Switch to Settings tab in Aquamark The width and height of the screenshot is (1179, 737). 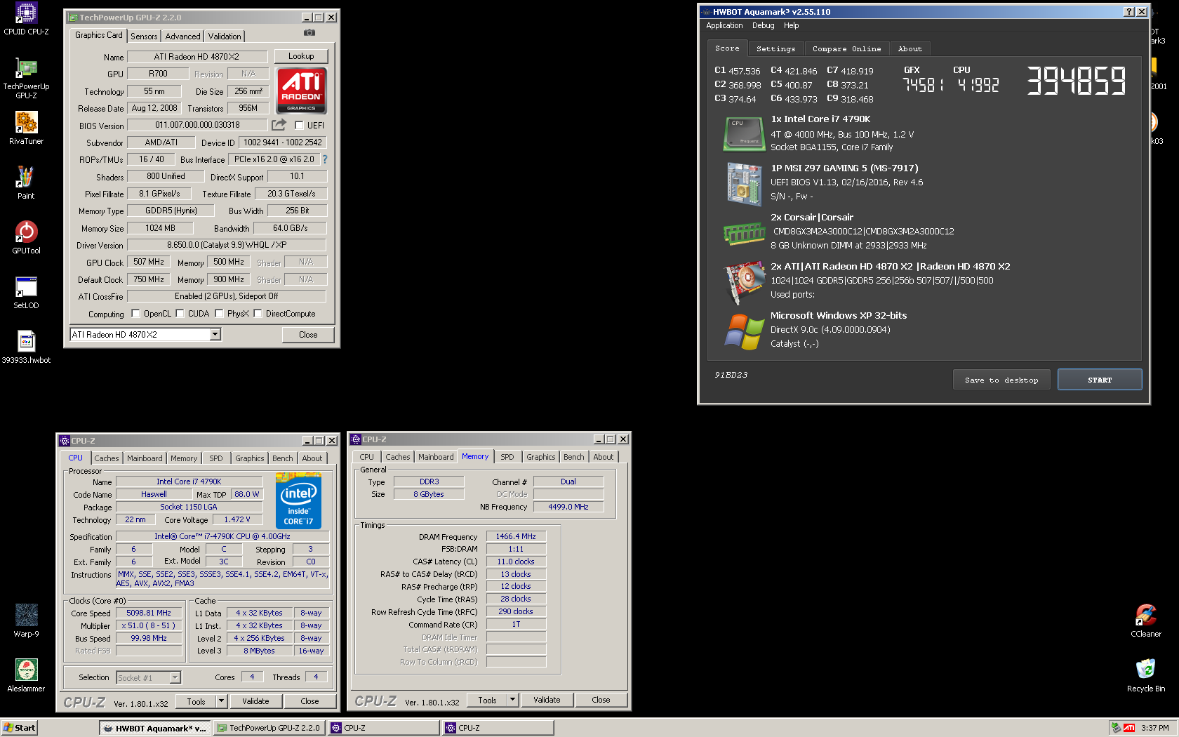click(x=775, y=48)
